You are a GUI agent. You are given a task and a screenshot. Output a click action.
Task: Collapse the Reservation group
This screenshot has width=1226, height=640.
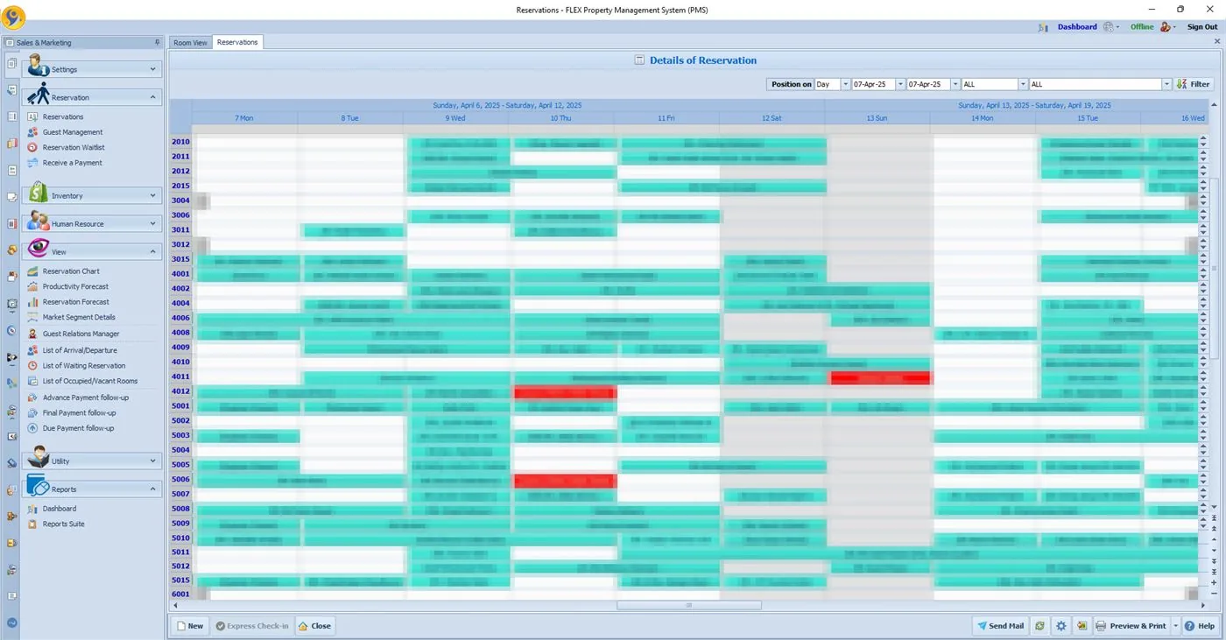pos(91,97)
